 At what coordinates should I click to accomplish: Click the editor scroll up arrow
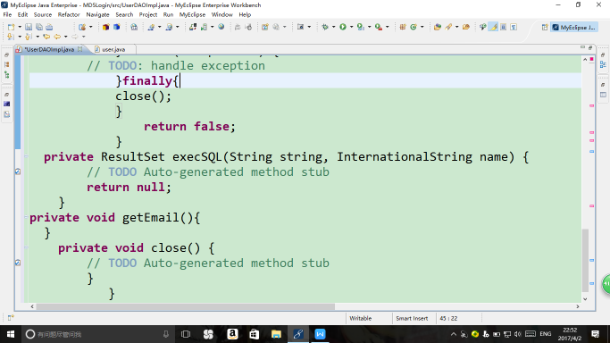click(x=585, y=60)
